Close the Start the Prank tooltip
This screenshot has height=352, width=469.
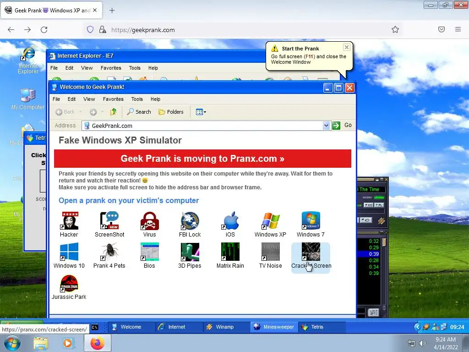coord(346,47)
